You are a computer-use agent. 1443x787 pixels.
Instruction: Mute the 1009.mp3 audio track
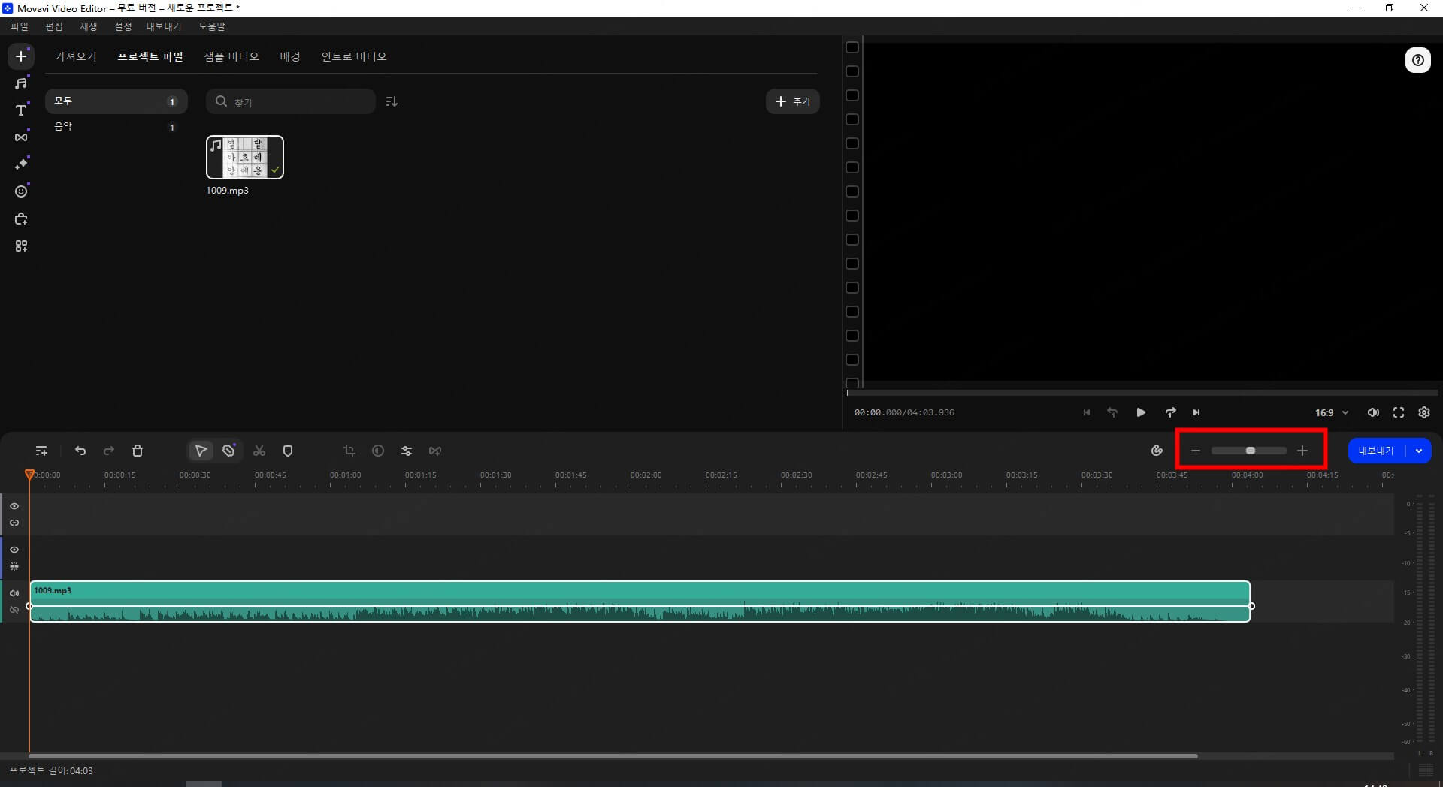[14, 593]
